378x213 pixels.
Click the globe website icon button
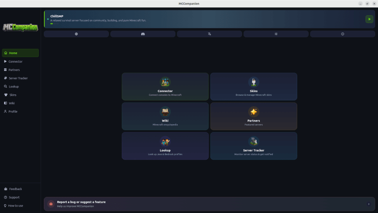76,34
